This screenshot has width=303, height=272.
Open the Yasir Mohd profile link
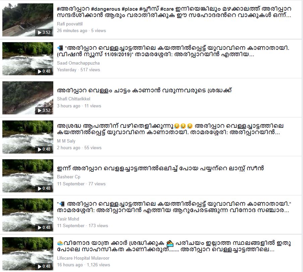(x=68, y=219)
